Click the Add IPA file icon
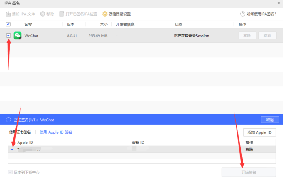The width and height of the screenshot is (283, 180). click(8, 14)
